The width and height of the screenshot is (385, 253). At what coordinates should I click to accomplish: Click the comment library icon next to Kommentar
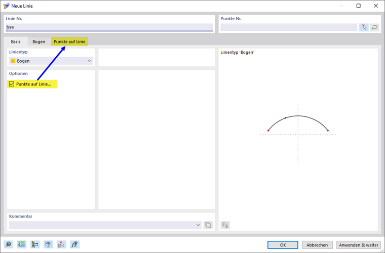(208, 225)
